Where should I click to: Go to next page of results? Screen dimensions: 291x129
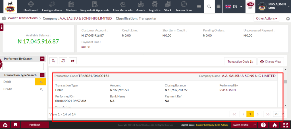(258, 114)
